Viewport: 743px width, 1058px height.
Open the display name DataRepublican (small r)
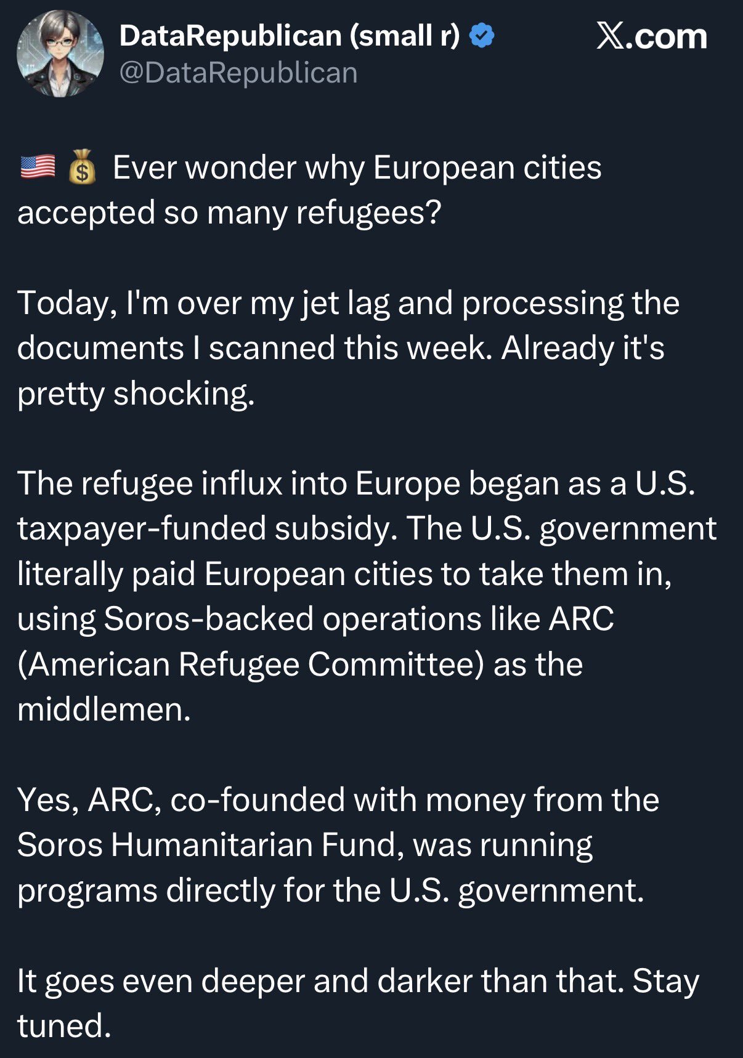point(290,36)
